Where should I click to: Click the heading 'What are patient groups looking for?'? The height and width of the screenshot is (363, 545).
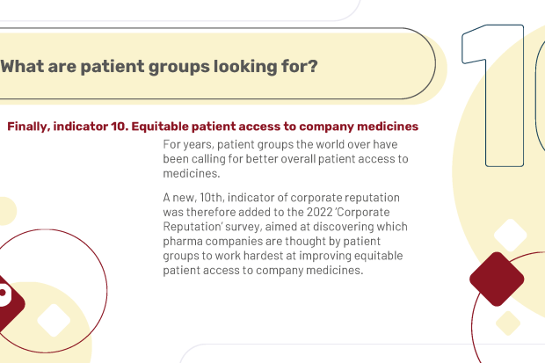point(159,66)
